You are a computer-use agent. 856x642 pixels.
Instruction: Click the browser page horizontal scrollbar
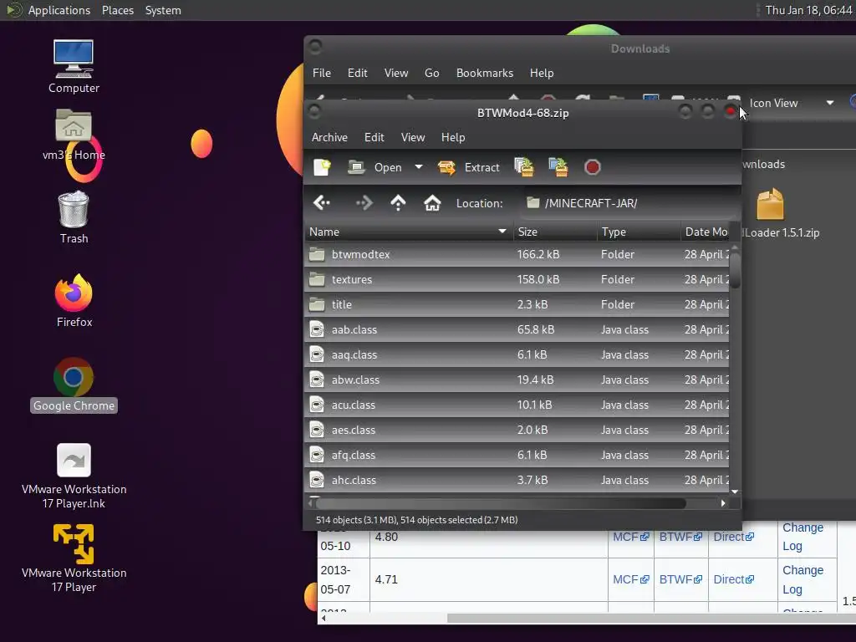650,619
